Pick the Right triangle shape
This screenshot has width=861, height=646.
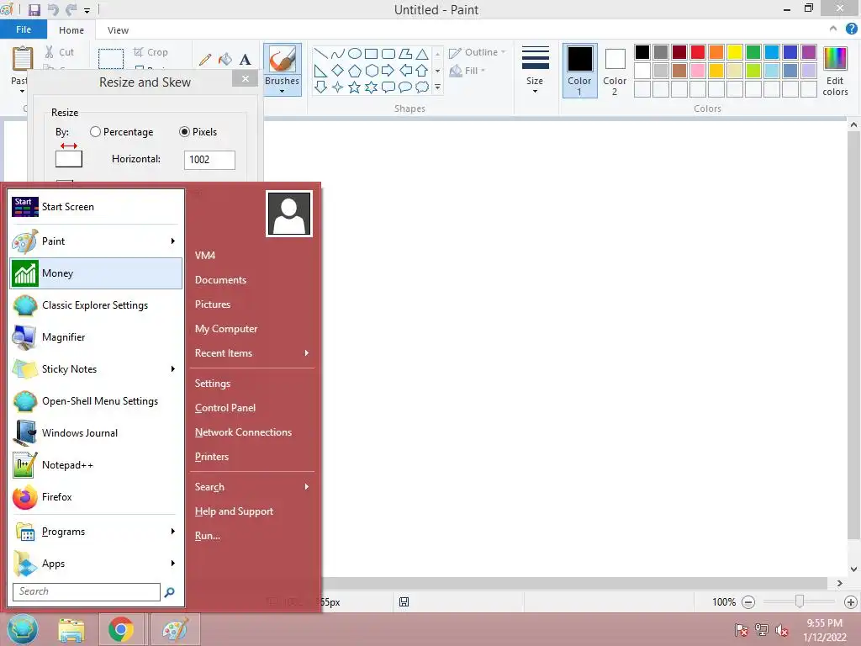point(320,71)
